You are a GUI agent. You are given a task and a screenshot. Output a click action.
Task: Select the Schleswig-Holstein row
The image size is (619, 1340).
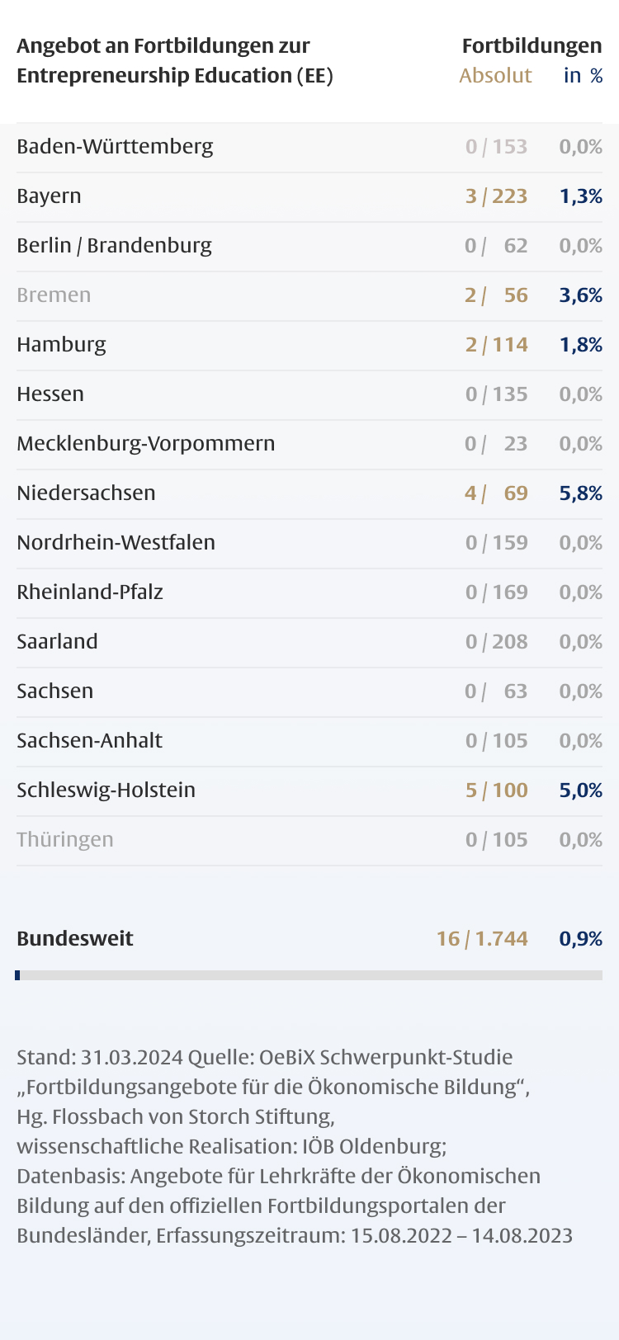click(106, 790)
